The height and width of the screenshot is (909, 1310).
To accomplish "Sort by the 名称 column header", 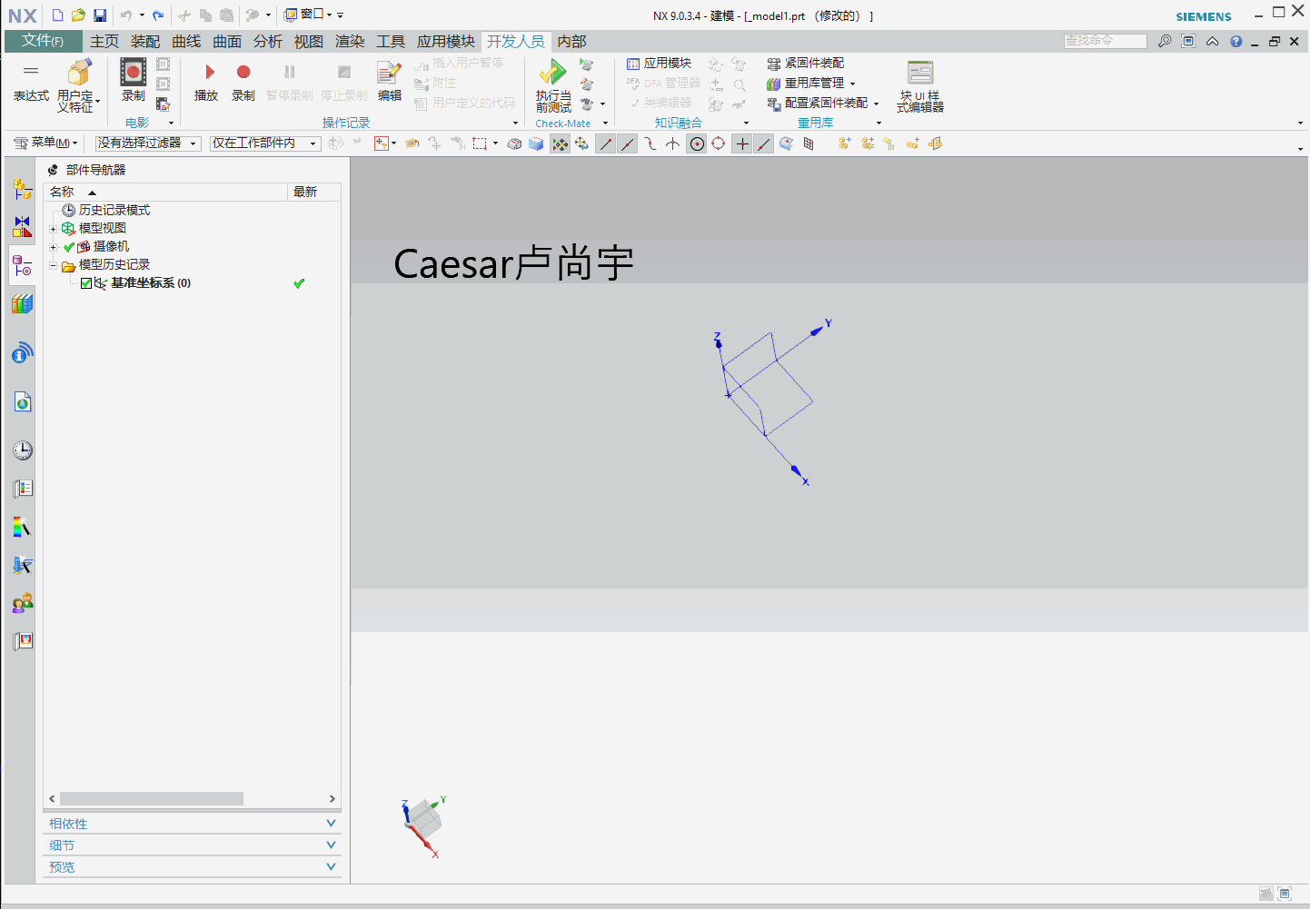I will coord(165,192).
